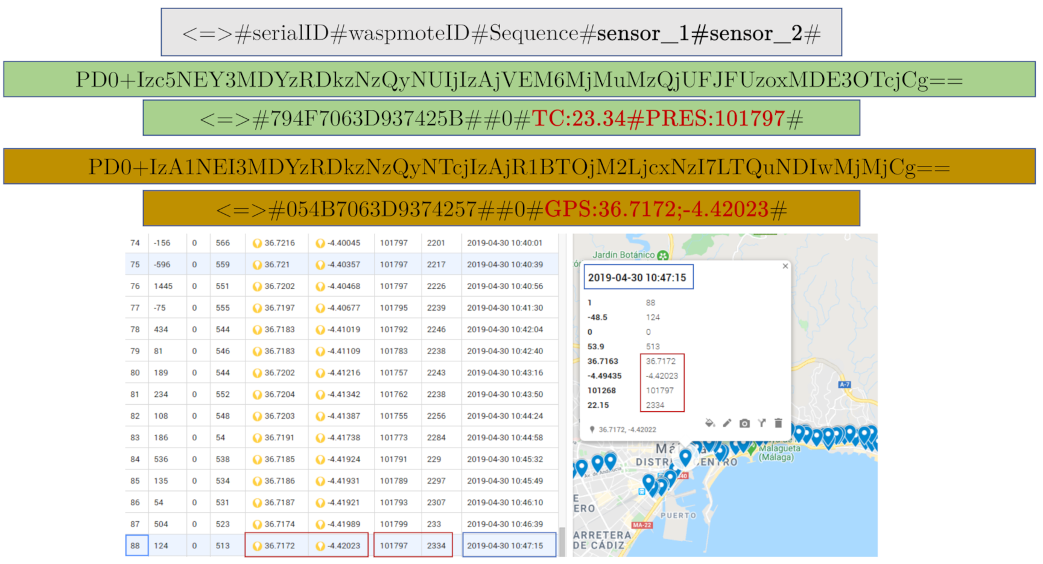Click the popup title 2019-04-30 10:47:15
This screenshot has width=1043, height=564.
(637, 277)
